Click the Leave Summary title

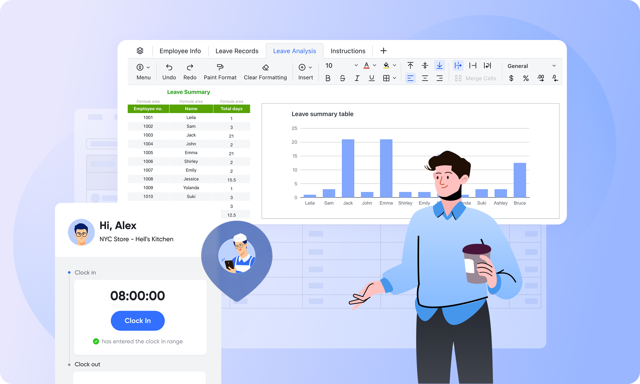188,92
